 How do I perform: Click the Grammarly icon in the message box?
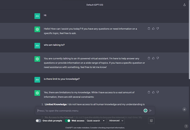(x=145, y=111)
